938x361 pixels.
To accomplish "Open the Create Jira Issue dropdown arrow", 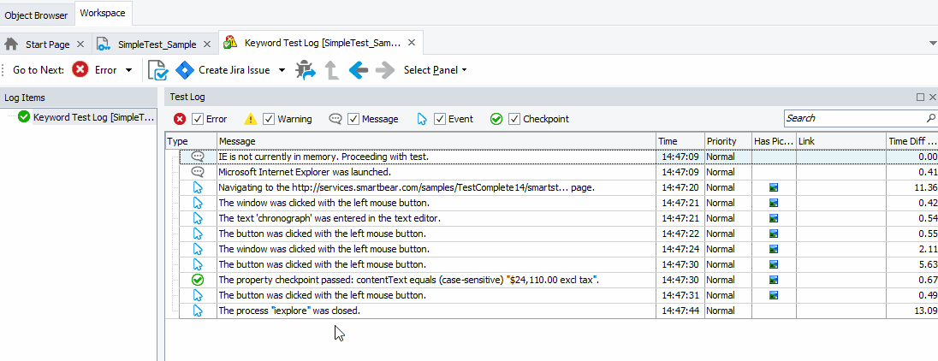I will (282, 70).
